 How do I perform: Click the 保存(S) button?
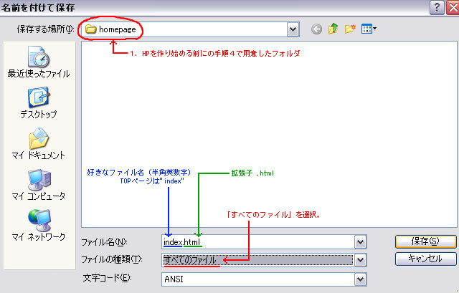pos(425,241)
